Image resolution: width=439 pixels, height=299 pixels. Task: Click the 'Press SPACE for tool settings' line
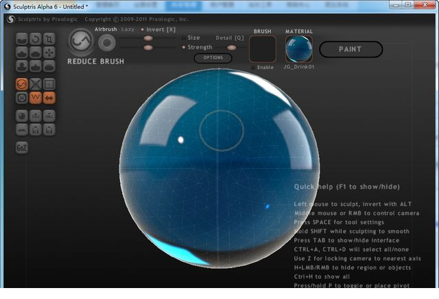pyautogui.click(x=339, y=222)
